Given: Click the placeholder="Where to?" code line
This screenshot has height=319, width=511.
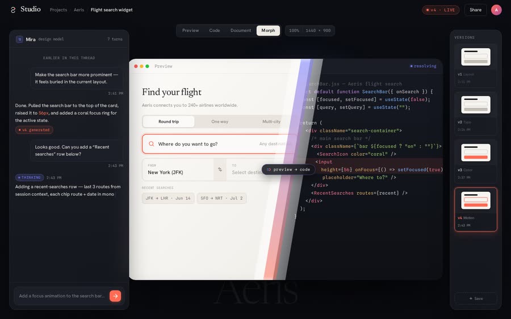Looking at the screenshot, I should (359, 177).
